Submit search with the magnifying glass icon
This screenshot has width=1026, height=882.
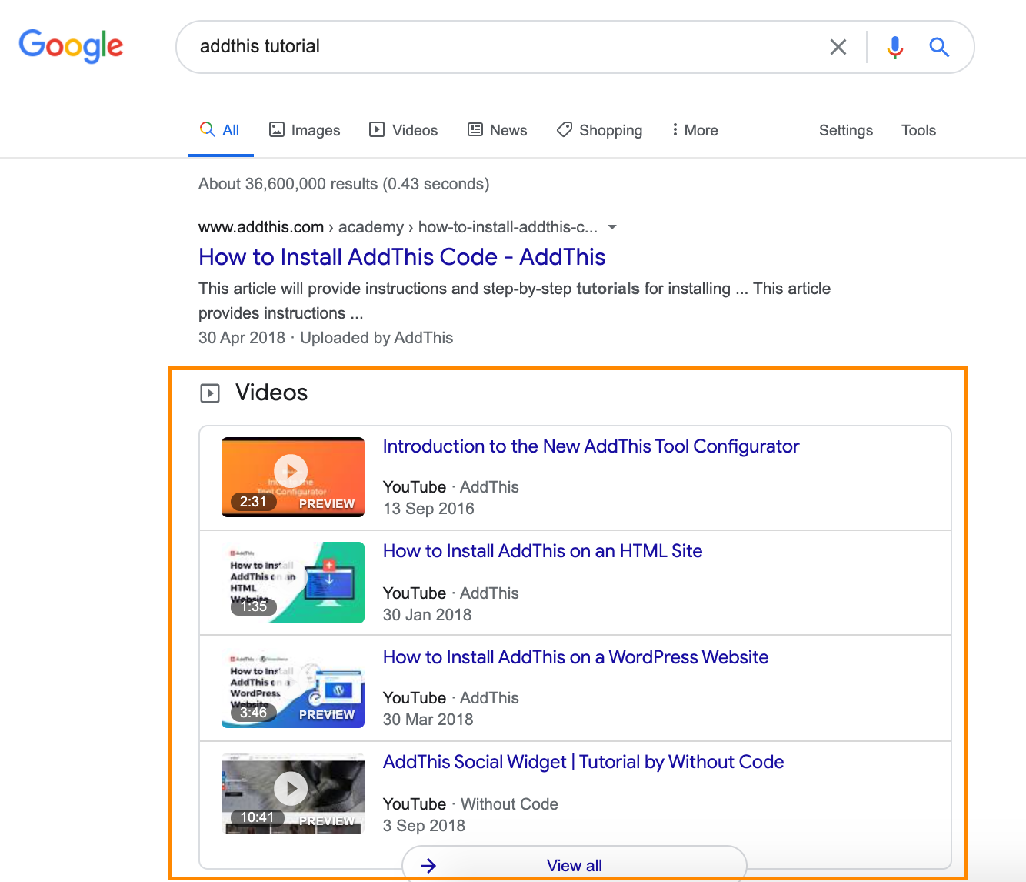click(x=939, y=47)
